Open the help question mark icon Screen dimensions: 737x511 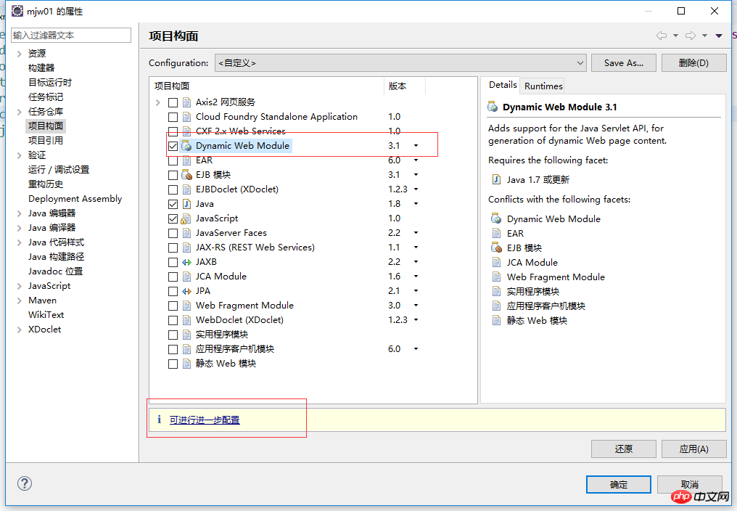[25, 483]
